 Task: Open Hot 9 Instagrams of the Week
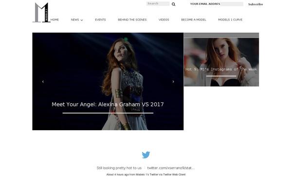221,69
